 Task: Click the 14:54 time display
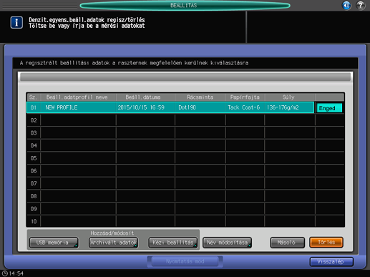click(16, 273)
